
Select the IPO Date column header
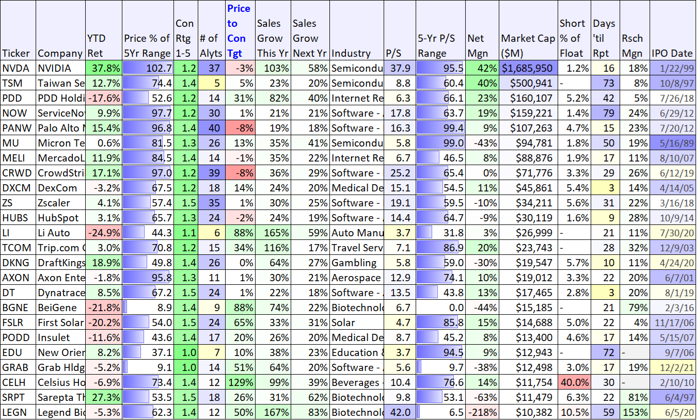point(673,30)
